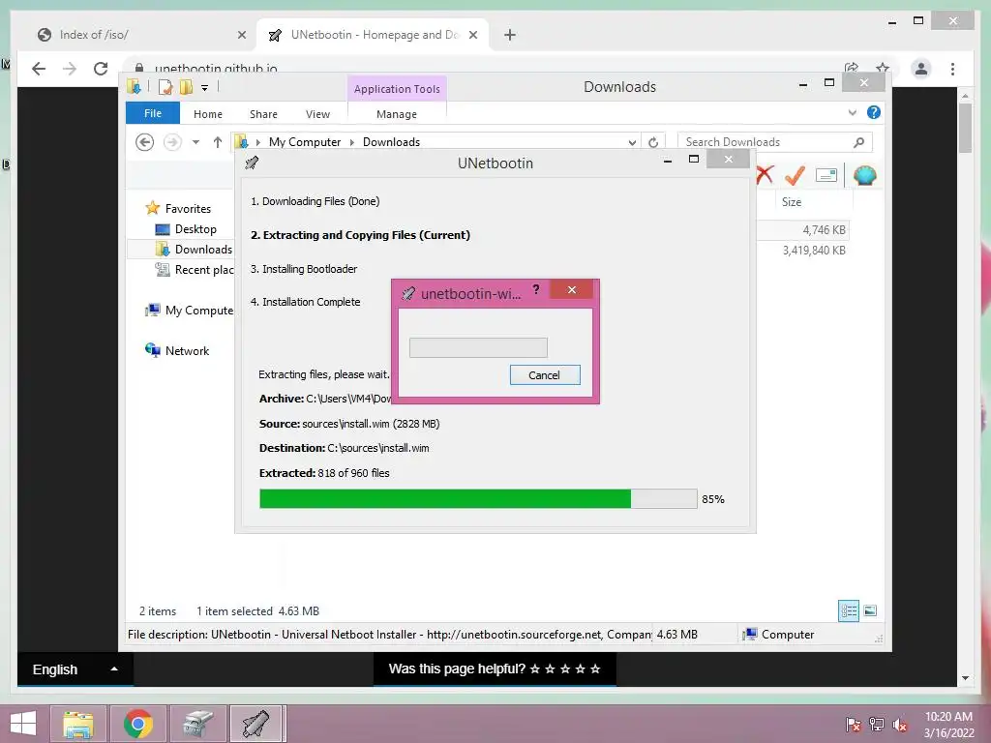
Task: Click the green 85% extraction progress bar
Action: (478, 498)
